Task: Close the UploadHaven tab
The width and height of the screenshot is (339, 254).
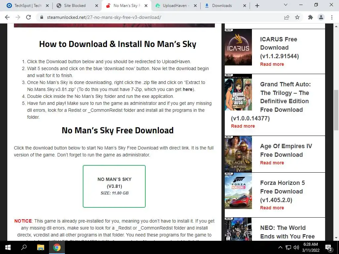Action: pyautogui.click(x=195, y=6)
